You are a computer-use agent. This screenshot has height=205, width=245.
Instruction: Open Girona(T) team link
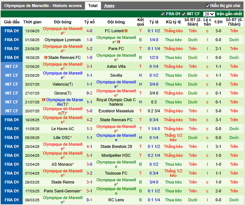click(x=63, y=93)
